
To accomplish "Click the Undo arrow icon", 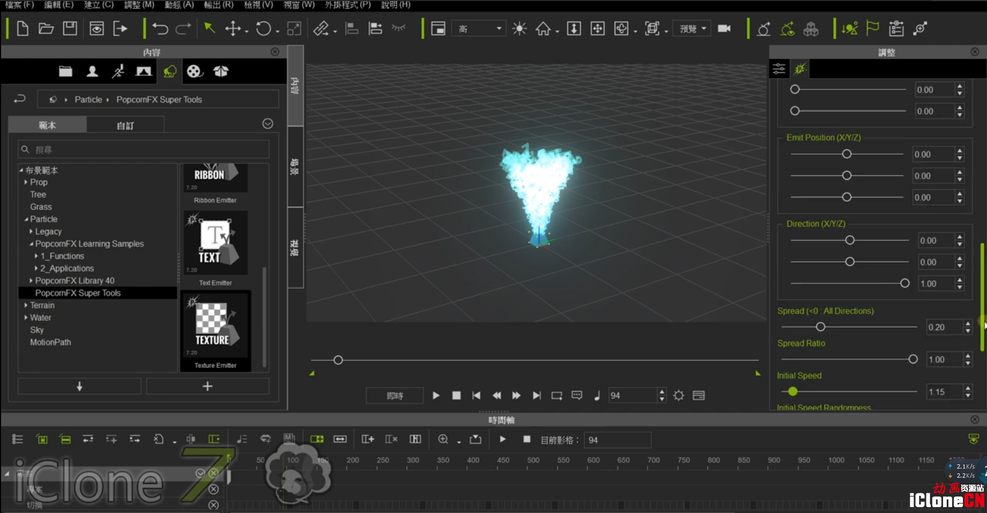I will point(160,28).
